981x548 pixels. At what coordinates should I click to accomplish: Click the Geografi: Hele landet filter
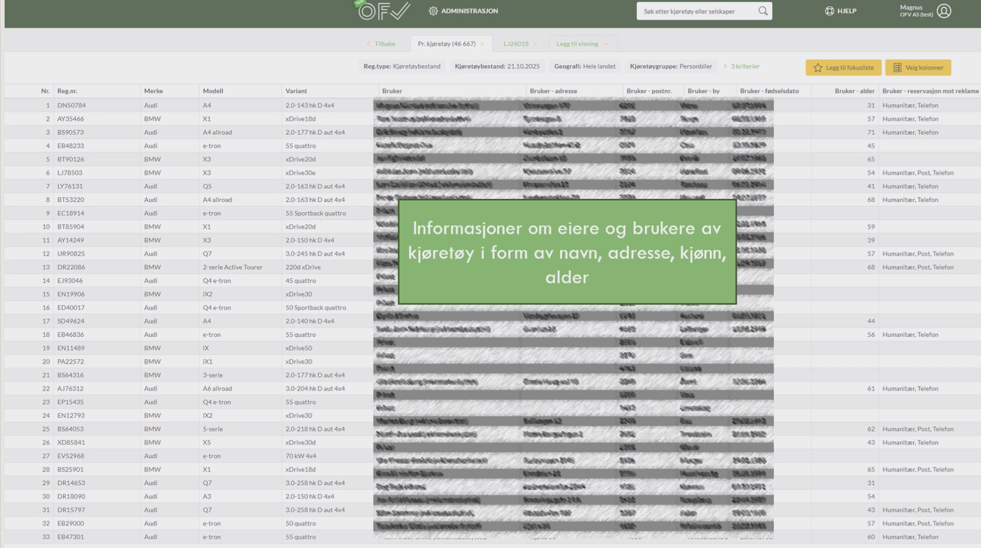[x=584, y=66]
